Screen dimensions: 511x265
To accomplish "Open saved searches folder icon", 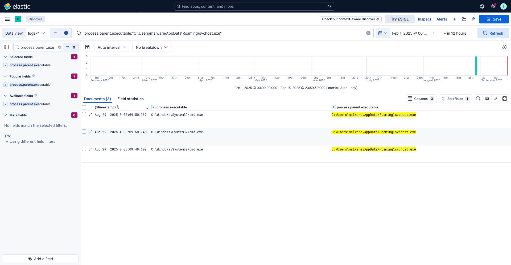I will point(464,19).
